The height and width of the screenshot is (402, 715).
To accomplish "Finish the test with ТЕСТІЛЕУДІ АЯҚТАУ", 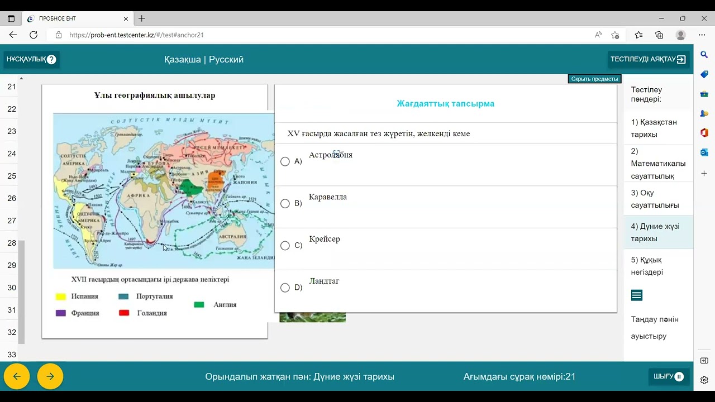I will 649,59.
